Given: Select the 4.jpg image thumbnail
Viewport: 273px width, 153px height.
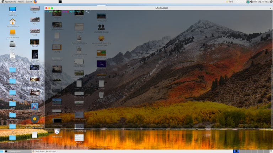Looking at the screenshot, I should click(34, 19).
